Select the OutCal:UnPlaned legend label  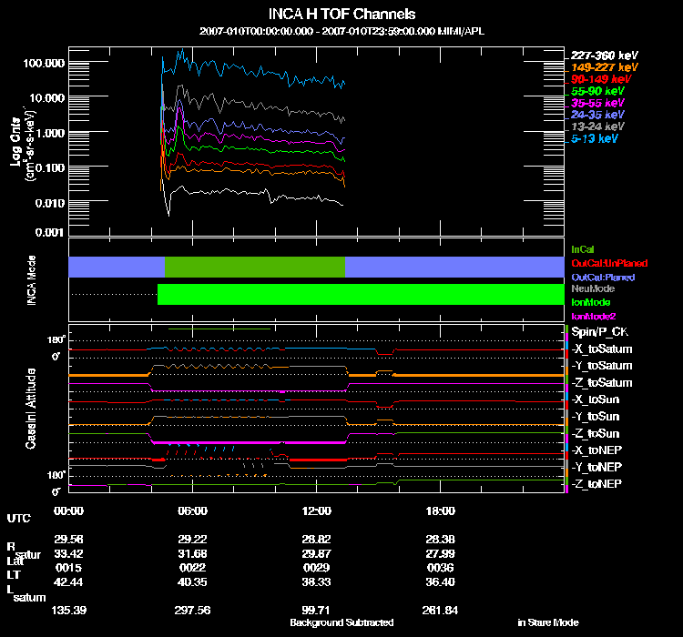602,262
